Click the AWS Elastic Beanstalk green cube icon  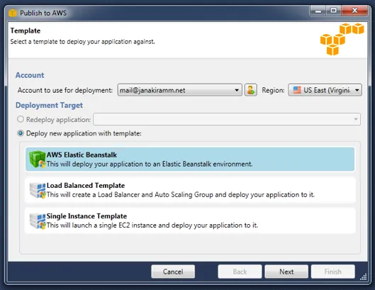click(38, 159)
